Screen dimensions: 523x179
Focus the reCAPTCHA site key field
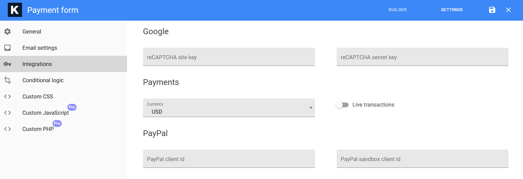(229, 57)
